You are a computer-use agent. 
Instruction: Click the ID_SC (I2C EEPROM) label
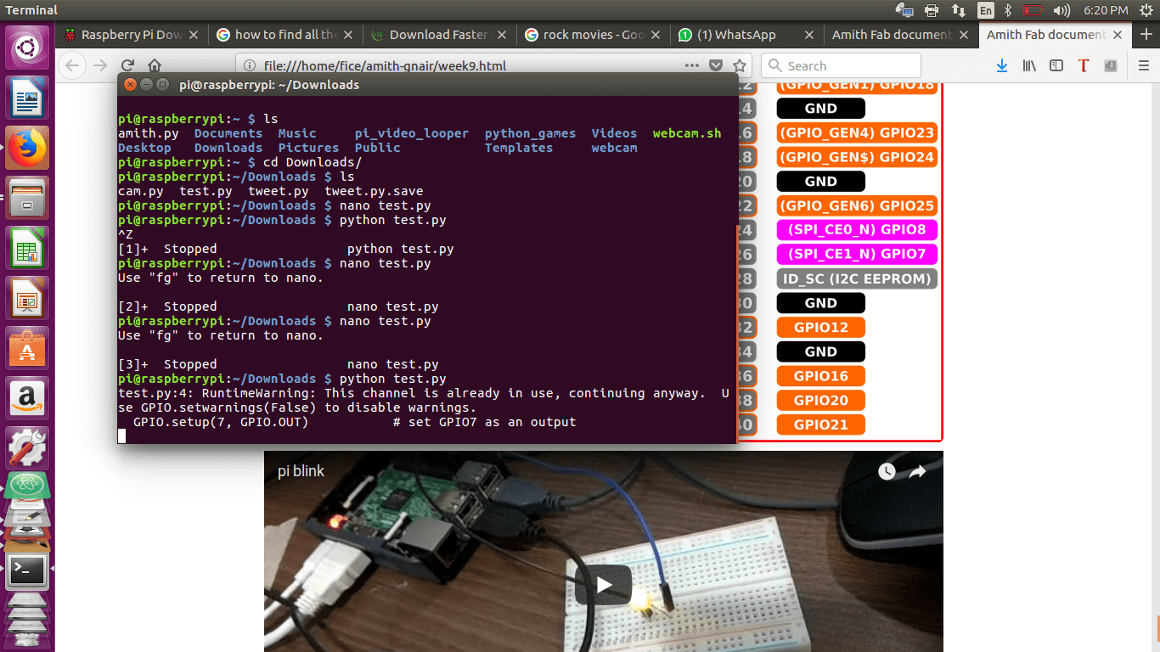[x=856, y=278]
